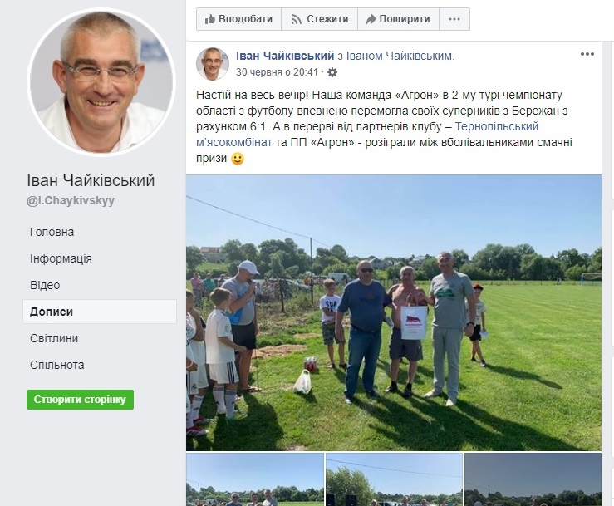Image resolution: width=614 pixels, height=506 pixels.
Task: Click the small author avatar in post
Action: tap(212, 64)
